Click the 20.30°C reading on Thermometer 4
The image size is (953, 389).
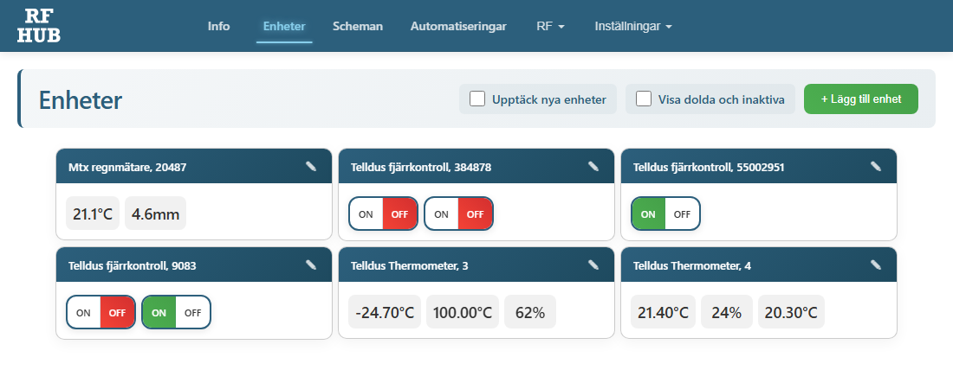tap(791, 313)
